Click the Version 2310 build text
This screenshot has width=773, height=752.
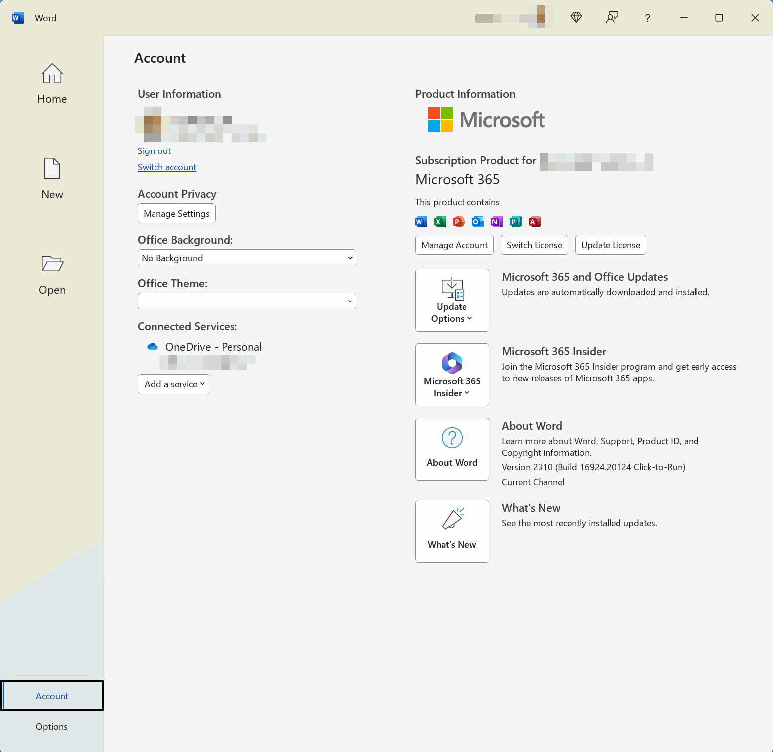click(593, 467)
